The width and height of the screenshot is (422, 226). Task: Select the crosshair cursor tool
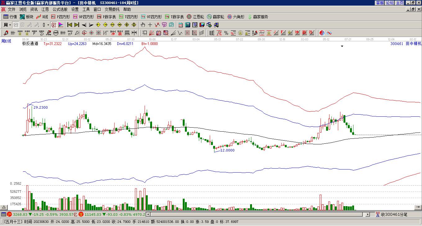tap(150, 25)
